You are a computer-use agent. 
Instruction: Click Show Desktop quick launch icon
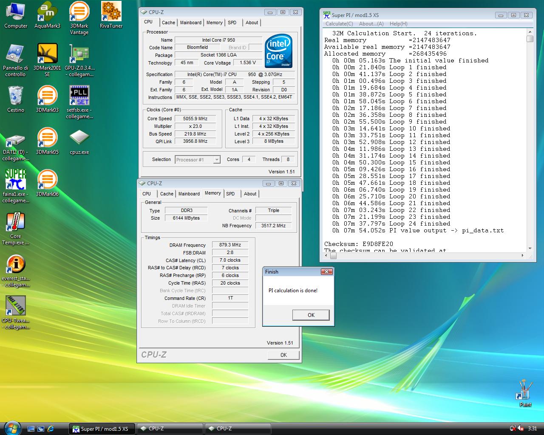point(31,429)
